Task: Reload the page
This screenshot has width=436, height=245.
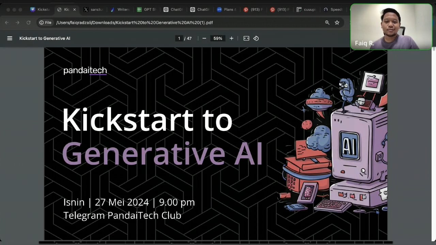Action: [x=29, y=22]
